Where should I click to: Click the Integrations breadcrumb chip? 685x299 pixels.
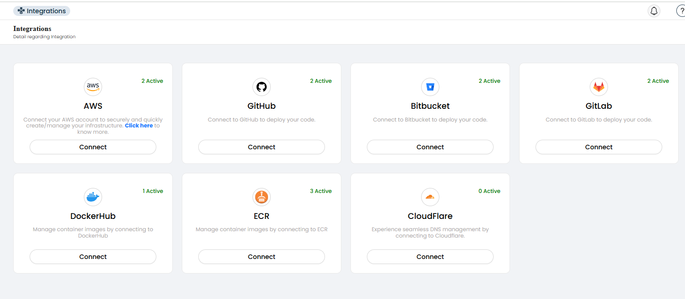click(42, 11)
